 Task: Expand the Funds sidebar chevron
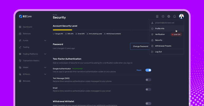pyautogui.click(x=45, y=41)
